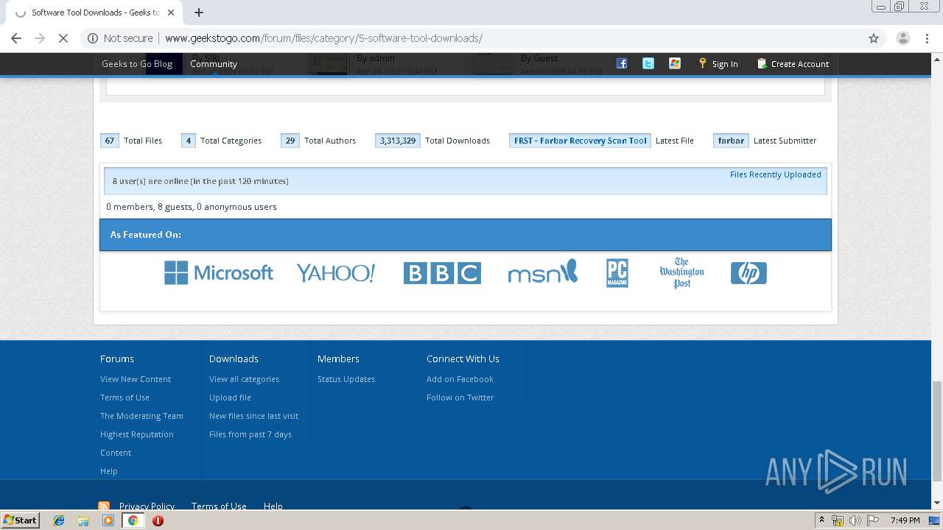Click the browser forward arrow

tap(40, 38)
